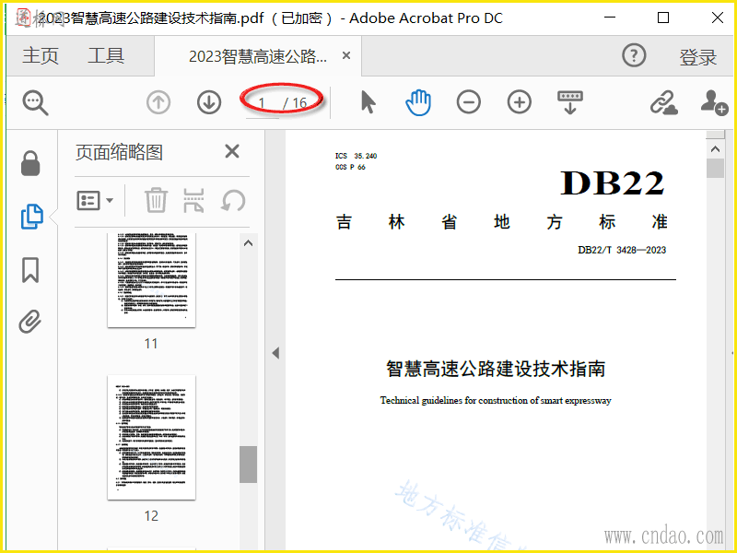Switch to the 工具 tab
The height and width of the screenshot is (553, 737).
coord(106,56)
